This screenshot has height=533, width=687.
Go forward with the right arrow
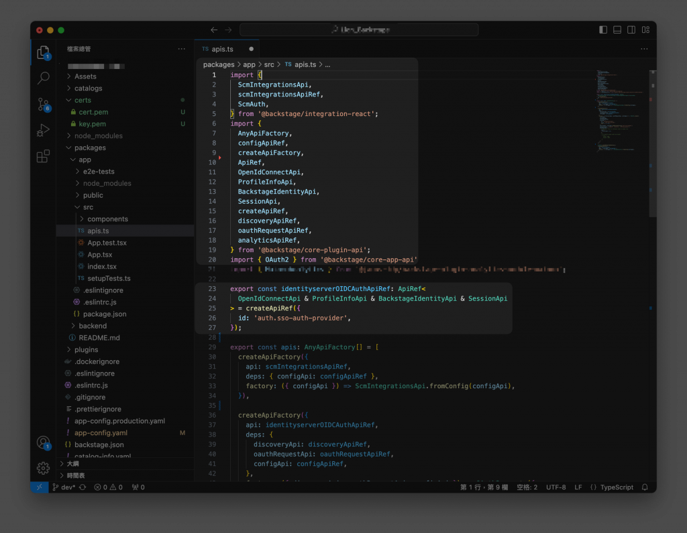tap(228, 29)
